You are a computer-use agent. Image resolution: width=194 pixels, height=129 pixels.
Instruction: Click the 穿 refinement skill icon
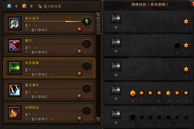pos(116,90)
